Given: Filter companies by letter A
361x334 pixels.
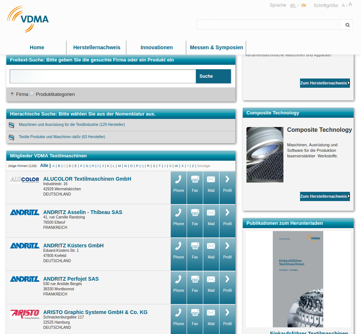Looking at the screenshot, I should [54, 166].
